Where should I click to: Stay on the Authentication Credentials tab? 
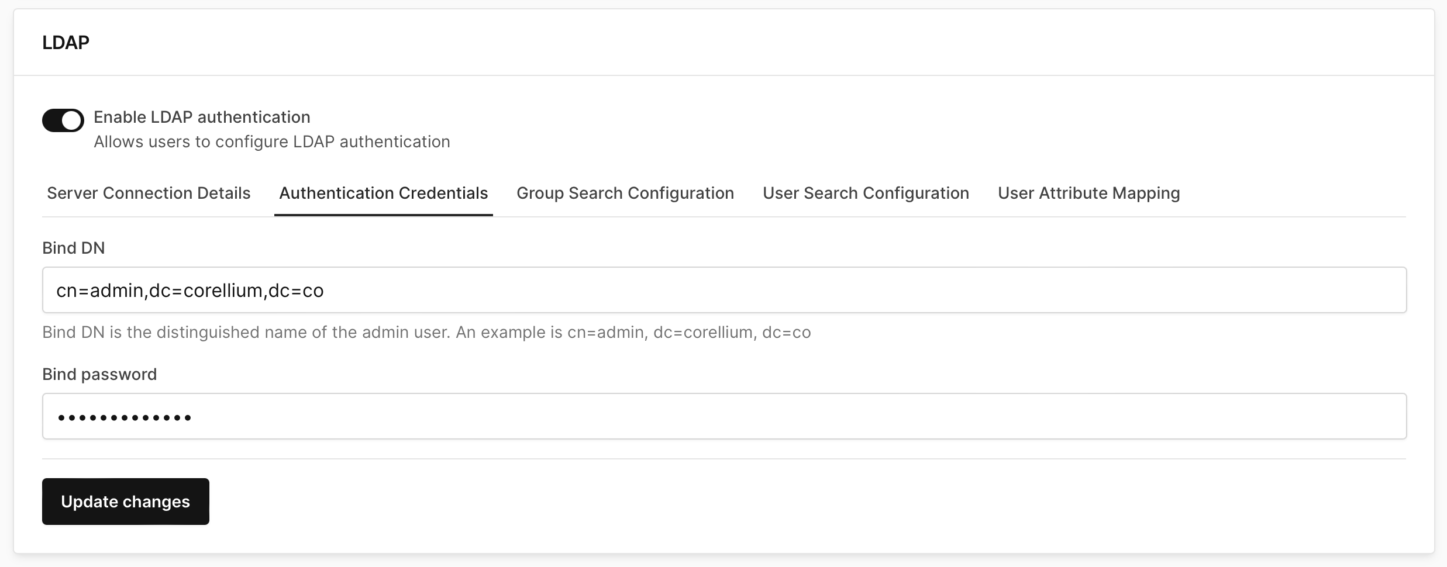pos(384,193)
